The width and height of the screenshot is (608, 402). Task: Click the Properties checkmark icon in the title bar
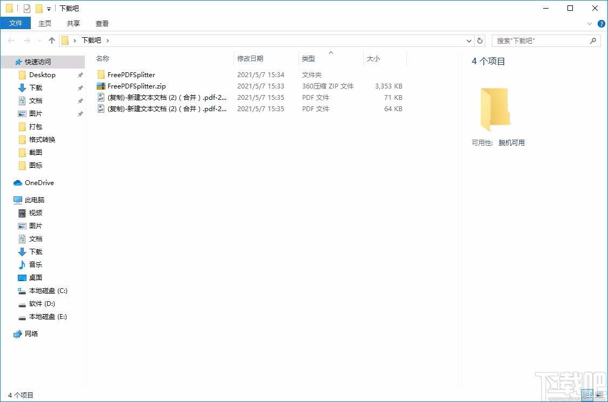26,8
